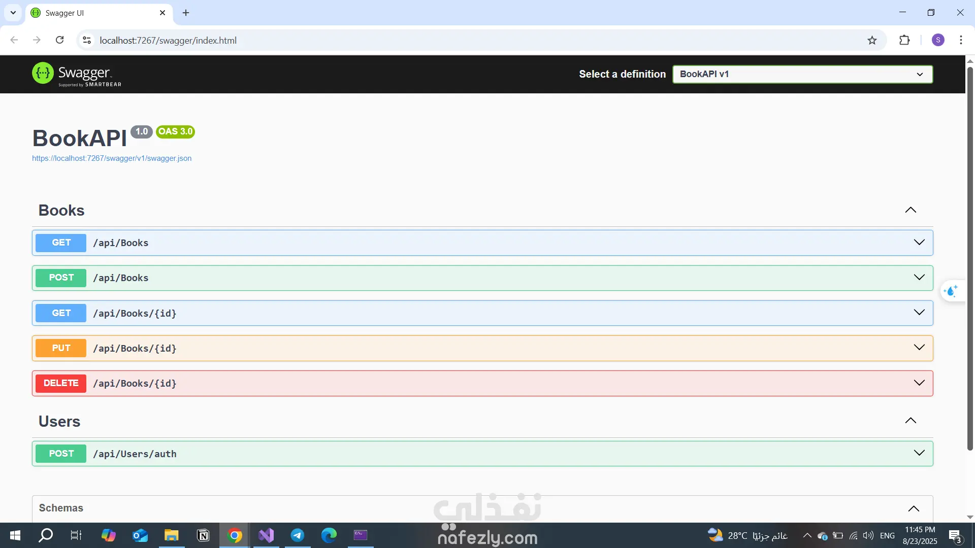Open the browser extensions puzzle icon
975x548 pixels.
904,41
